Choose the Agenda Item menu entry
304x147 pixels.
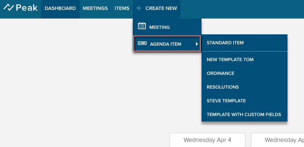(x=165, y=44)
